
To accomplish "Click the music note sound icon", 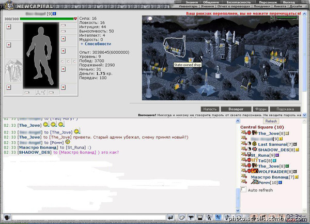I will tap(227, 218).
